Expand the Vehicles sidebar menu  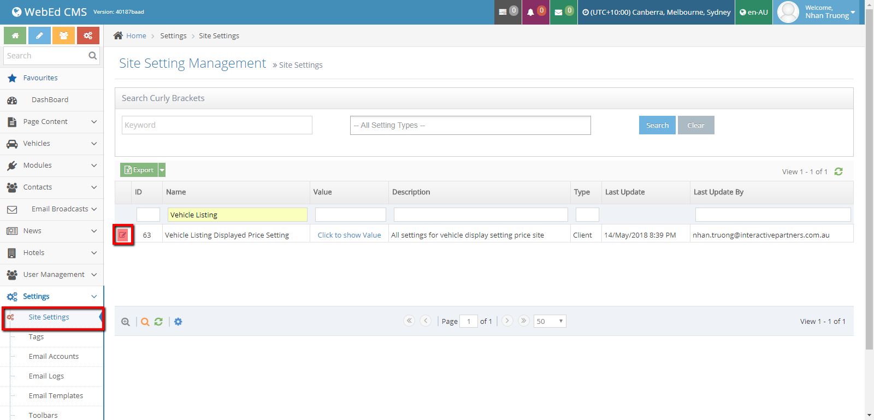coord(52,144)
